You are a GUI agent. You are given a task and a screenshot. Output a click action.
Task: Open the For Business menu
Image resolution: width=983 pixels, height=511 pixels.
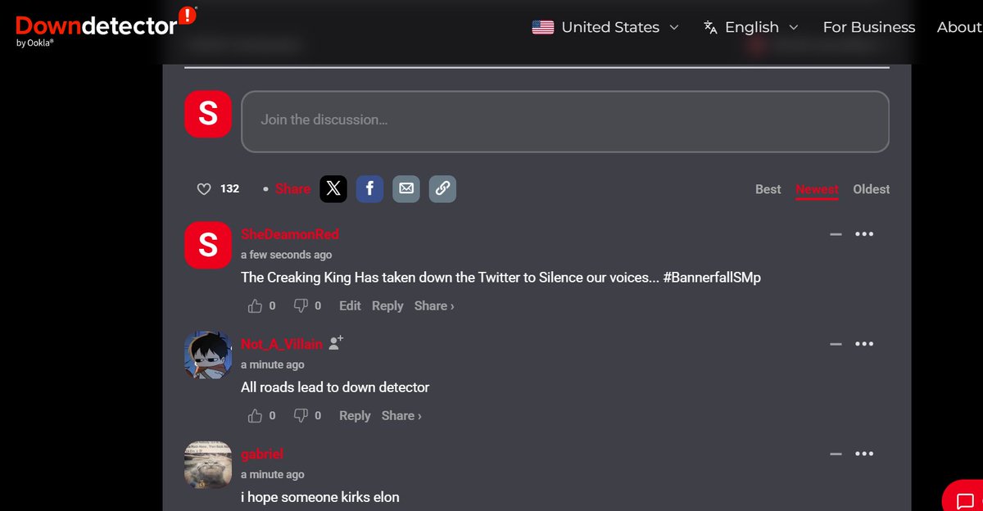click(868, 27)
